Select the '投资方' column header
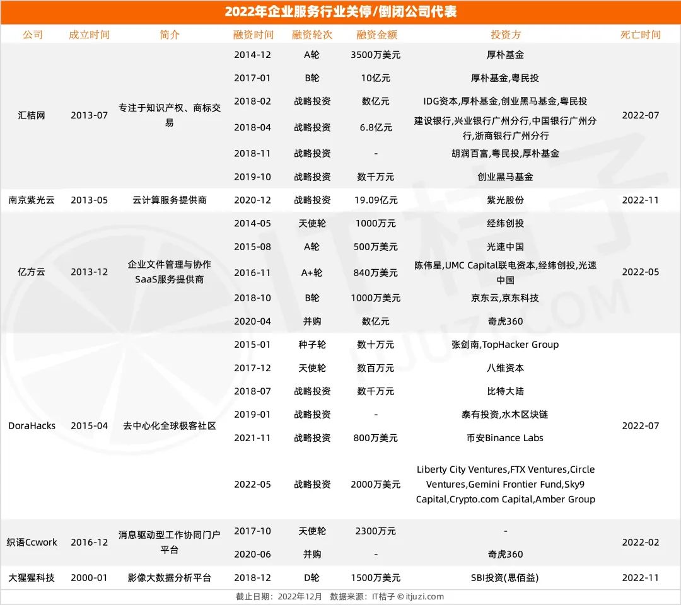 pos(506,35)
